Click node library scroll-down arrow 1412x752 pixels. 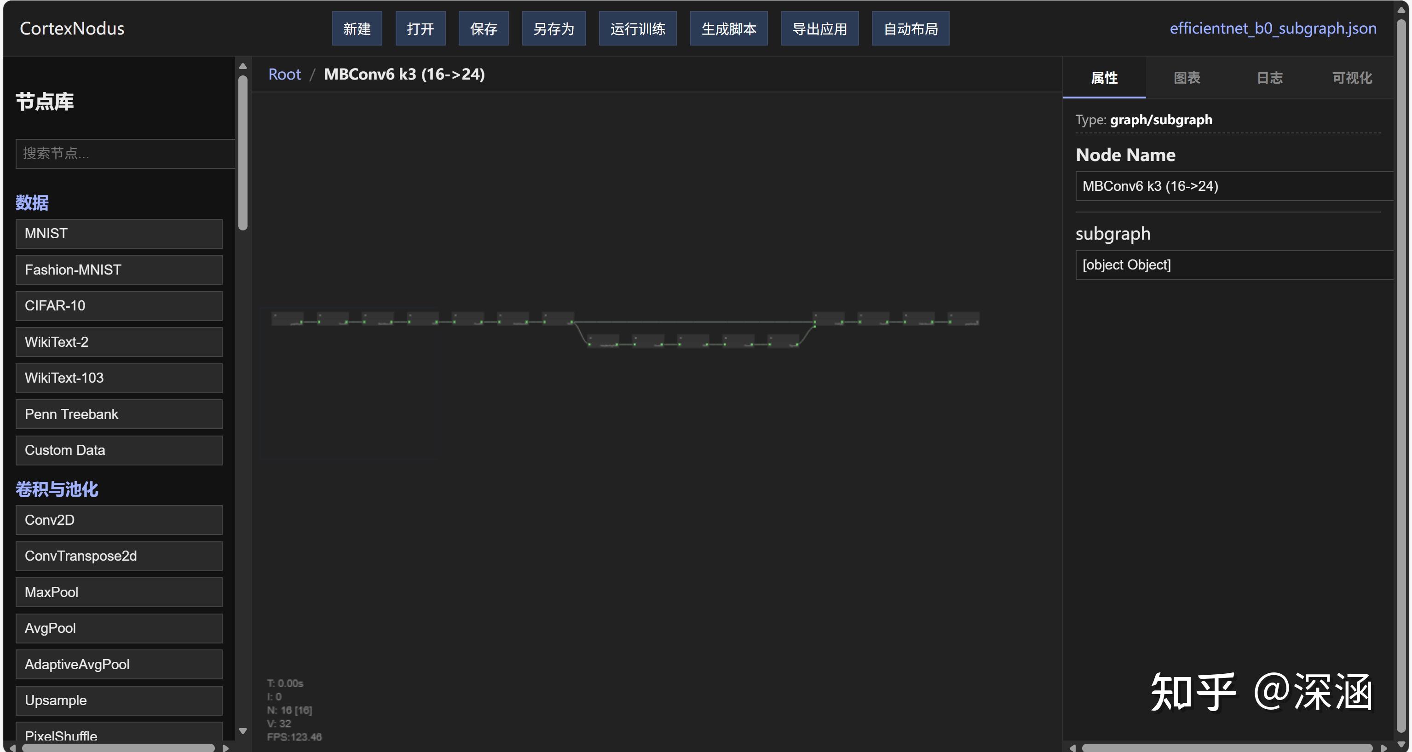(243, 731)
